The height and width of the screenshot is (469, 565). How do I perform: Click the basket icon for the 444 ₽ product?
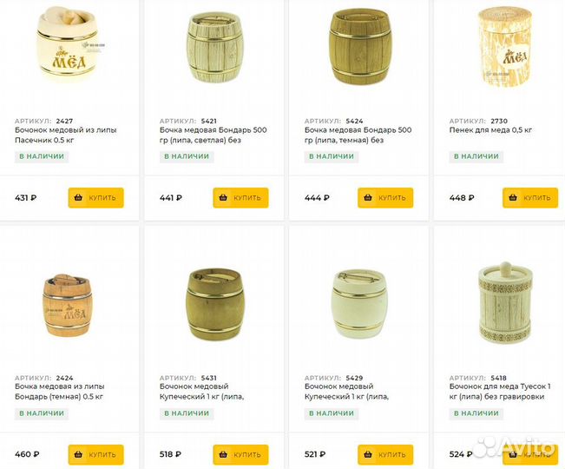point(368,197)
